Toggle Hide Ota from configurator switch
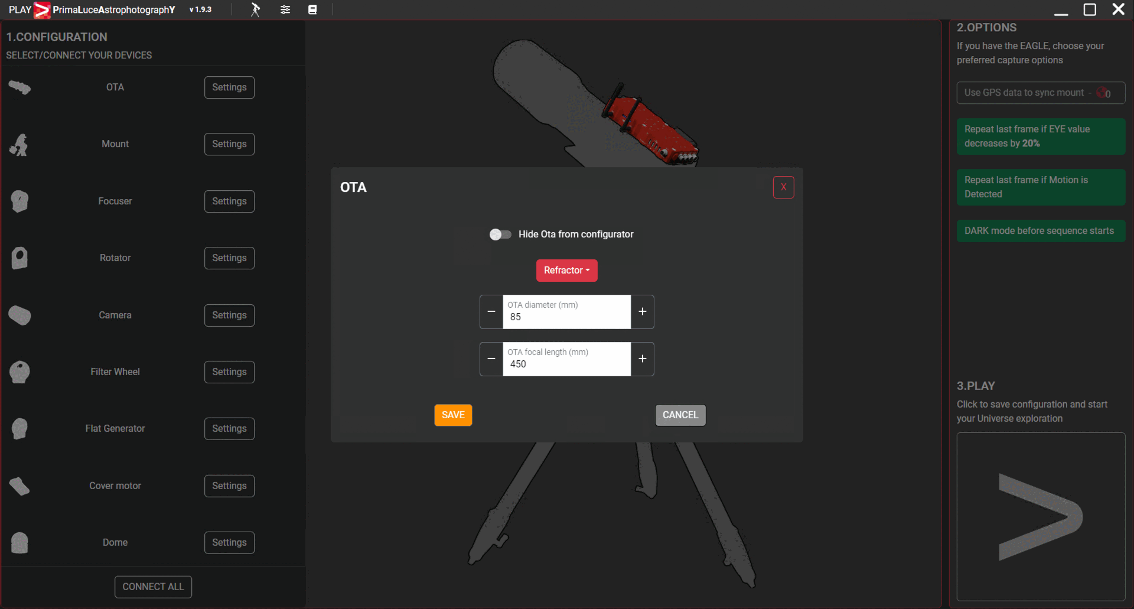 pyautogui.click(x=500, y=235)
